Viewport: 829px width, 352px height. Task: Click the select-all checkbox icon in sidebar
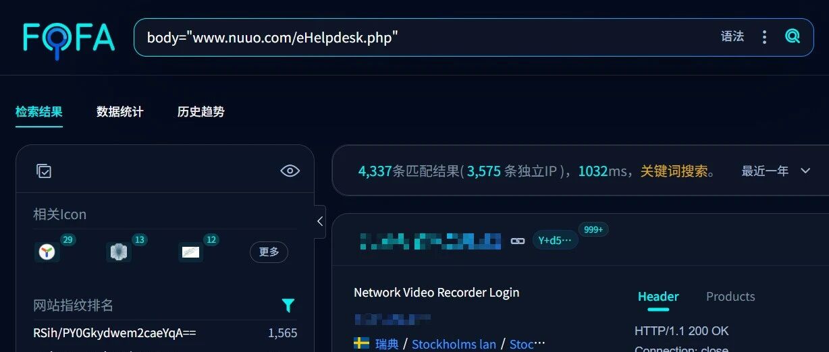point(44,171)
